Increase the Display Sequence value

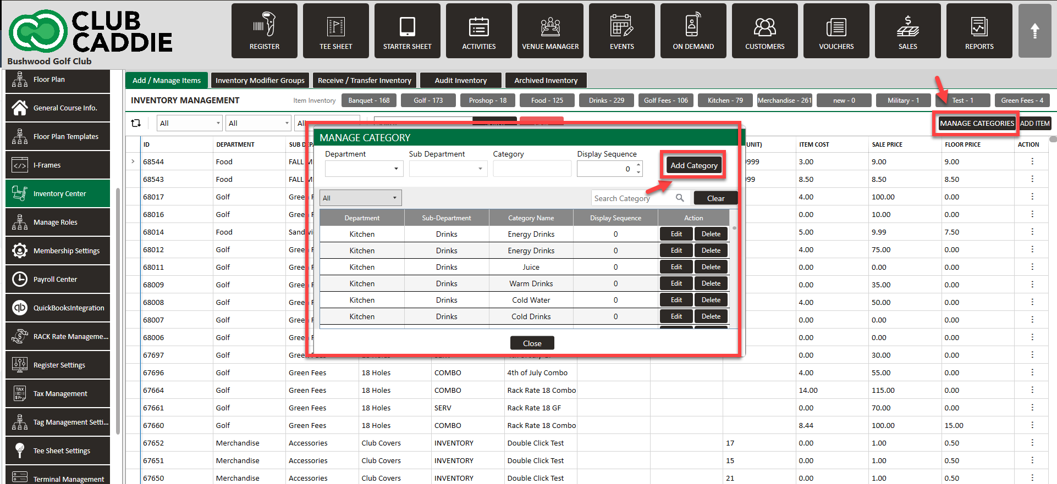[638, 165]
